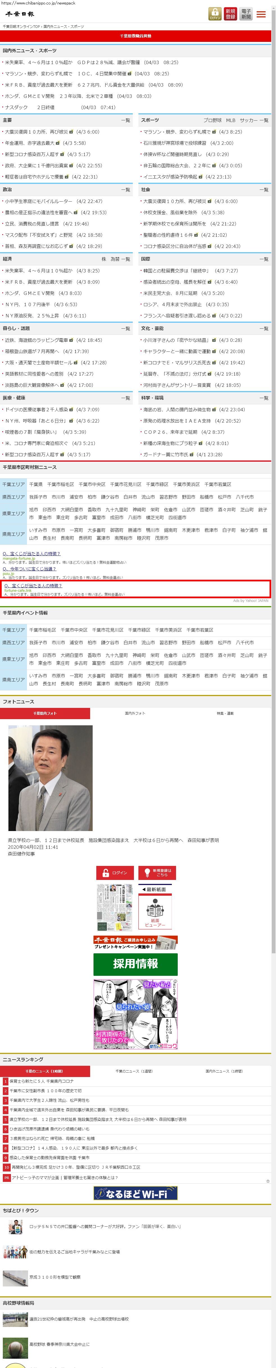276x1368 pixels.
Task: Click the 採用情報 green banner
Action: 135,964
